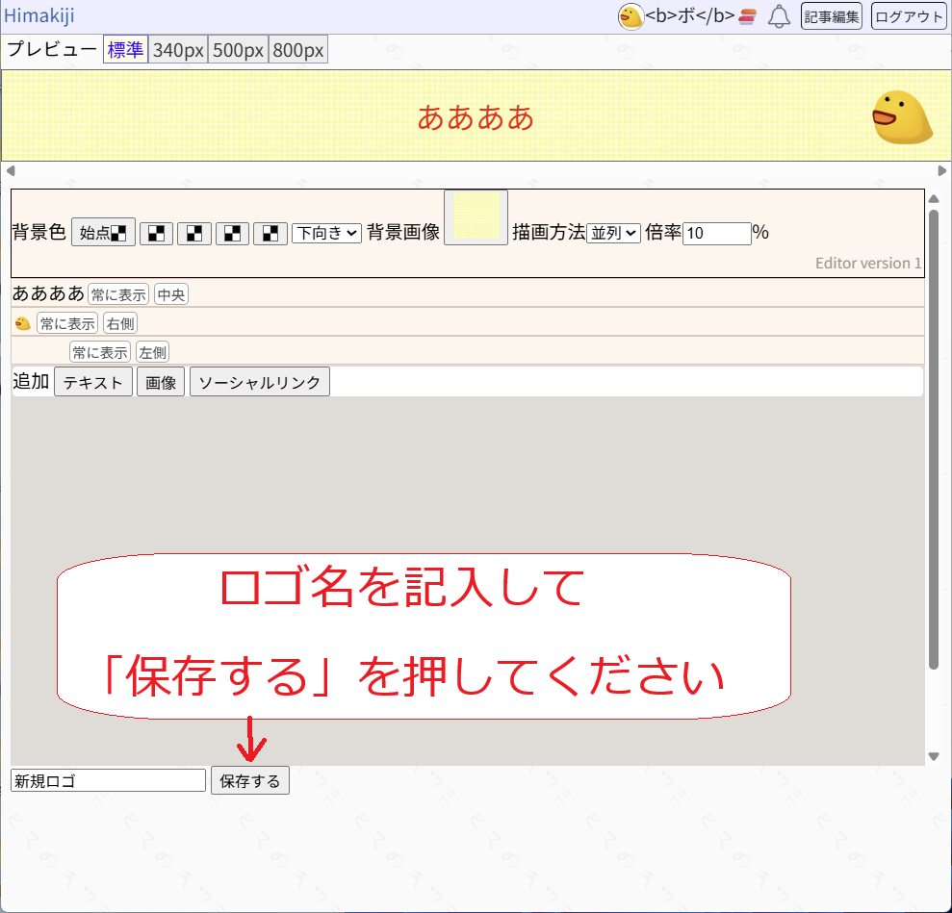Screen dimensions: 952x913
Task: Click the duck image in logo preview
Action: pyautogui.click(x=902, y=117)
